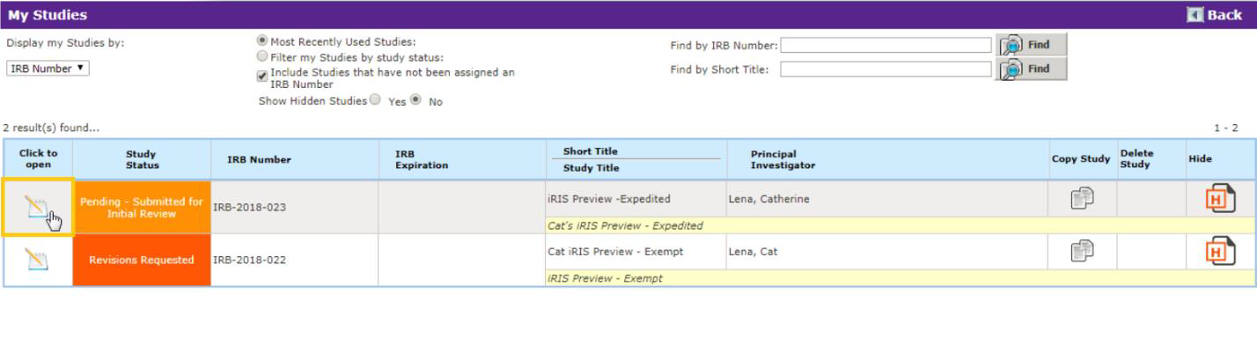The height and width of the screenshot is (353, 1257).
Task: Click the IRB Number column header
Action: pos(295,159)
